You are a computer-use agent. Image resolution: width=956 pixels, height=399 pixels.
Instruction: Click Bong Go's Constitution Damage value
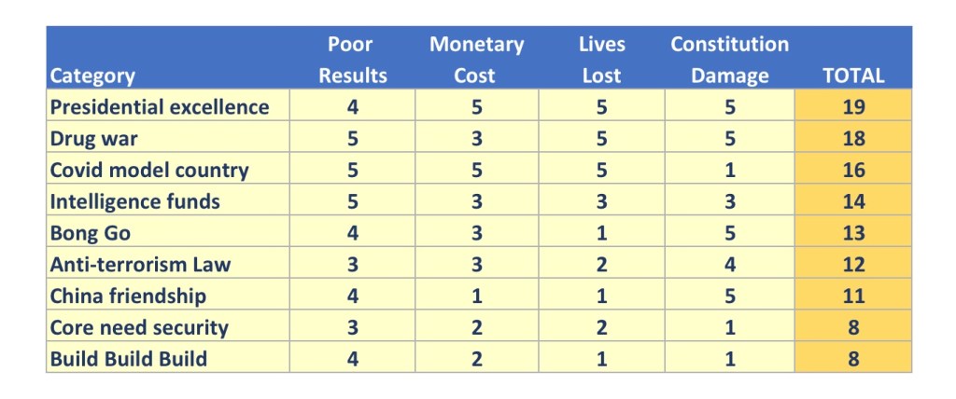click(729, 233)
